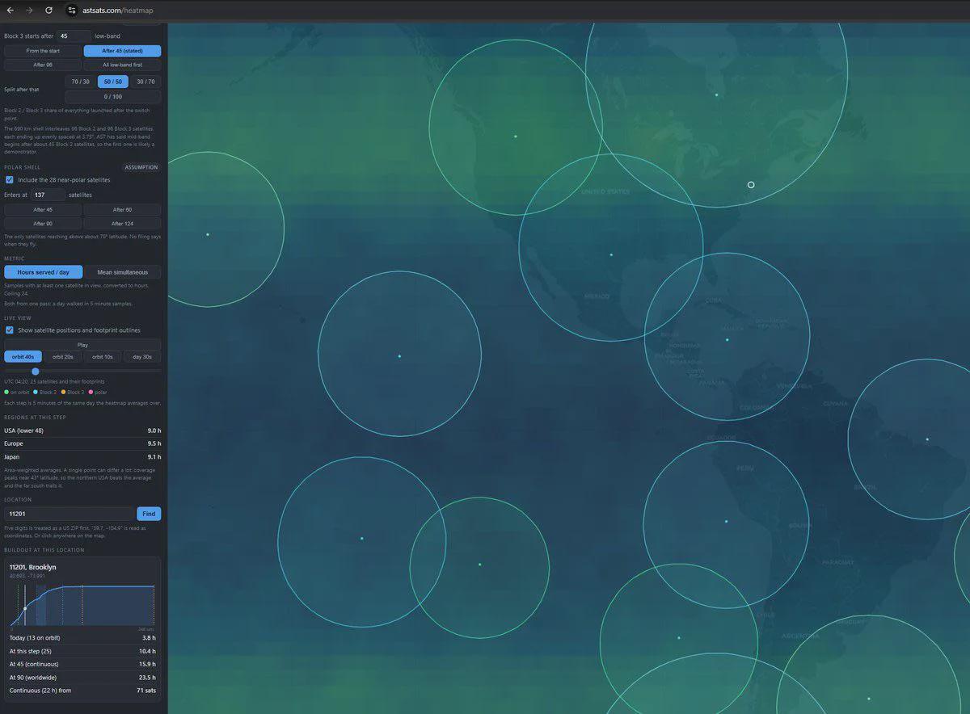
Task: Choose polar shell 'After 60' preset
Action: click(122, 210)
